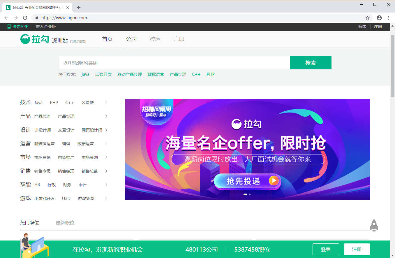Select the first banner carousel dot

[245, 194]
